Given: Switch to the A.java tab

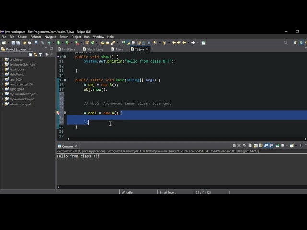Looking at the screenshot, I should (x=117, y=49).
